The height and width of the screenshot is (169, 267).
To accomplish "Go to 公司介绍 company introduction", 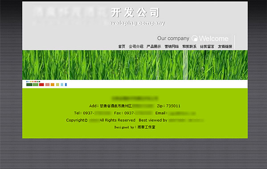I will 136,46.
